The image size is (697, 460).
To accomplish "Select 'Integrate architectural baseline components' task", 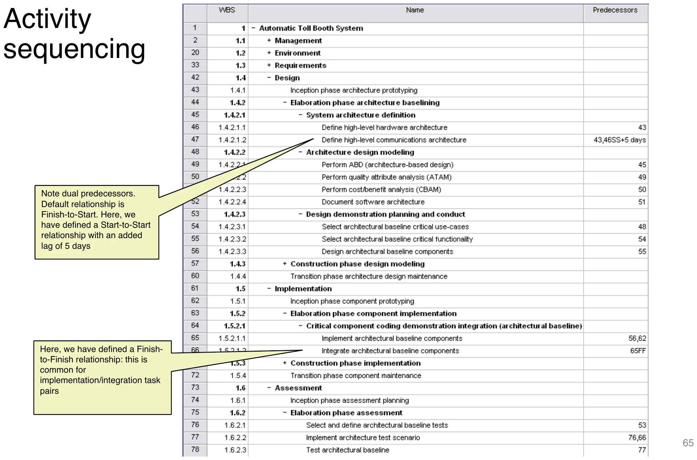I will 390,351.
